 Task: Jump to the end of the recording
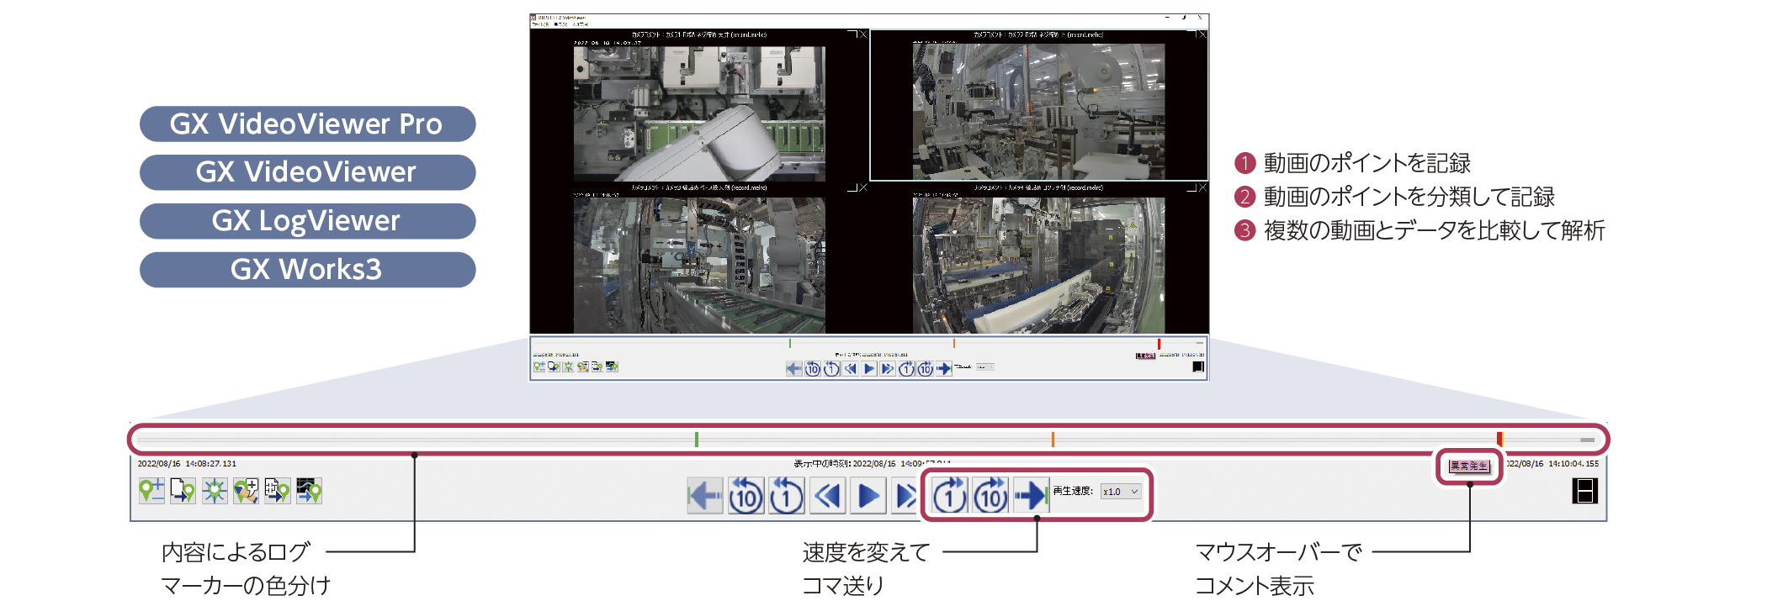[1031, 496]
